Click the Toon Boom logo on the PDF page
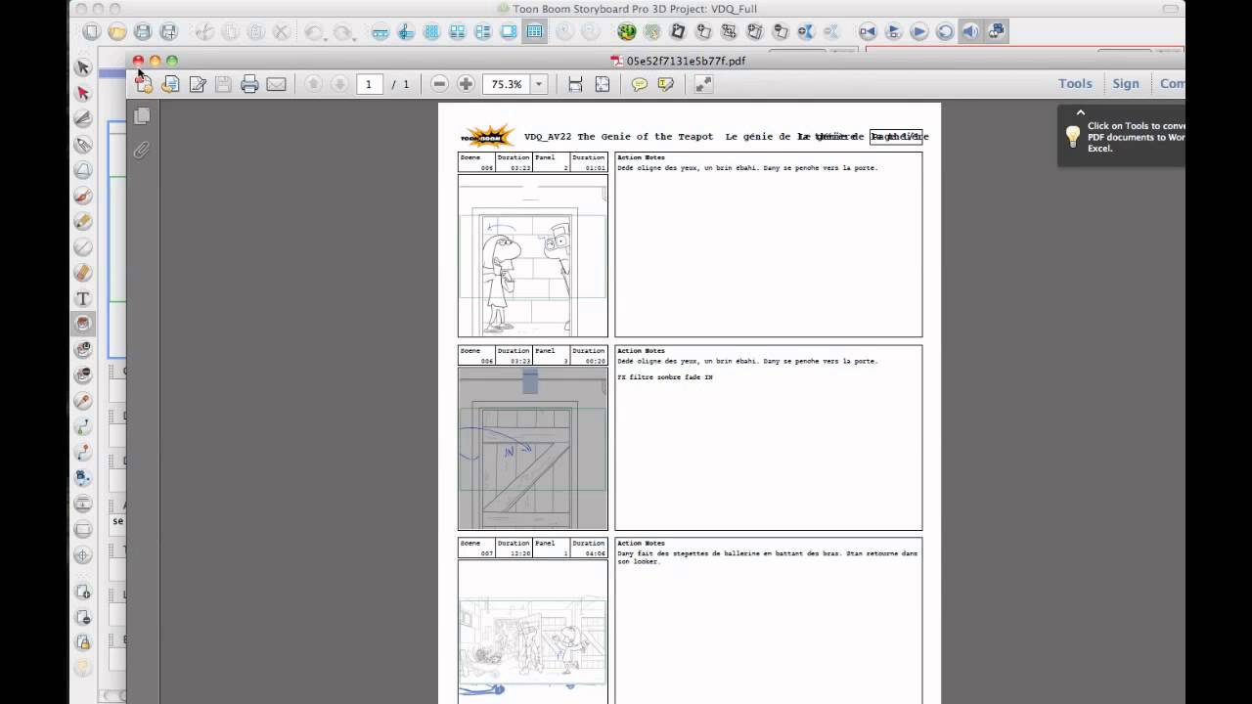The image size is (1252, 704). tap(487, 136)
